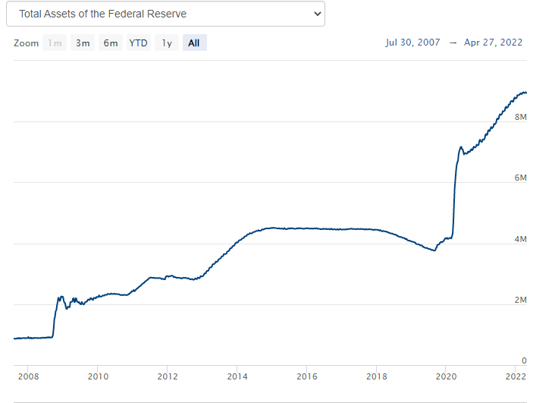Click the Zoom label text
This screenshot has width=555, height=403.
click(27, 43)
